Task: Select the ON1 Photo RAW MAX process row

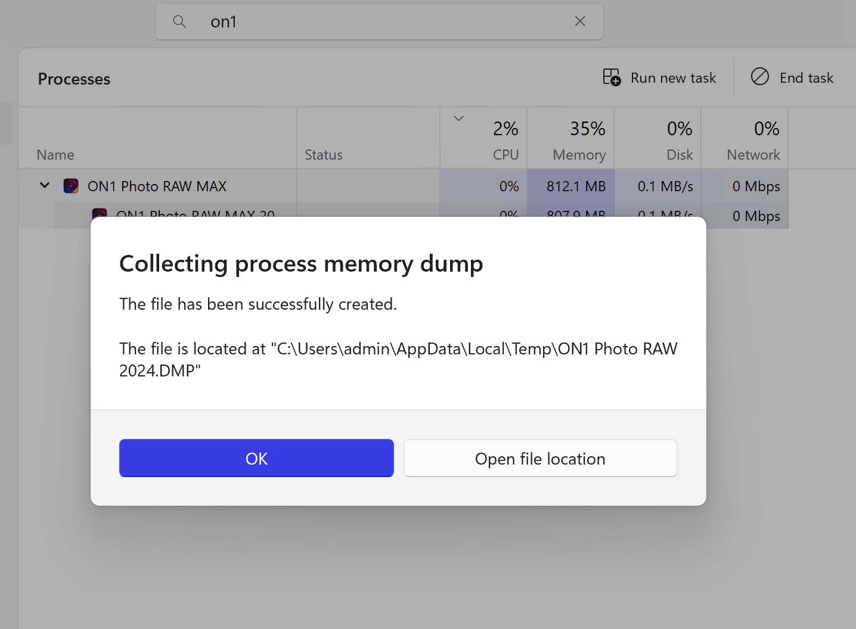Action: [404, 186]
